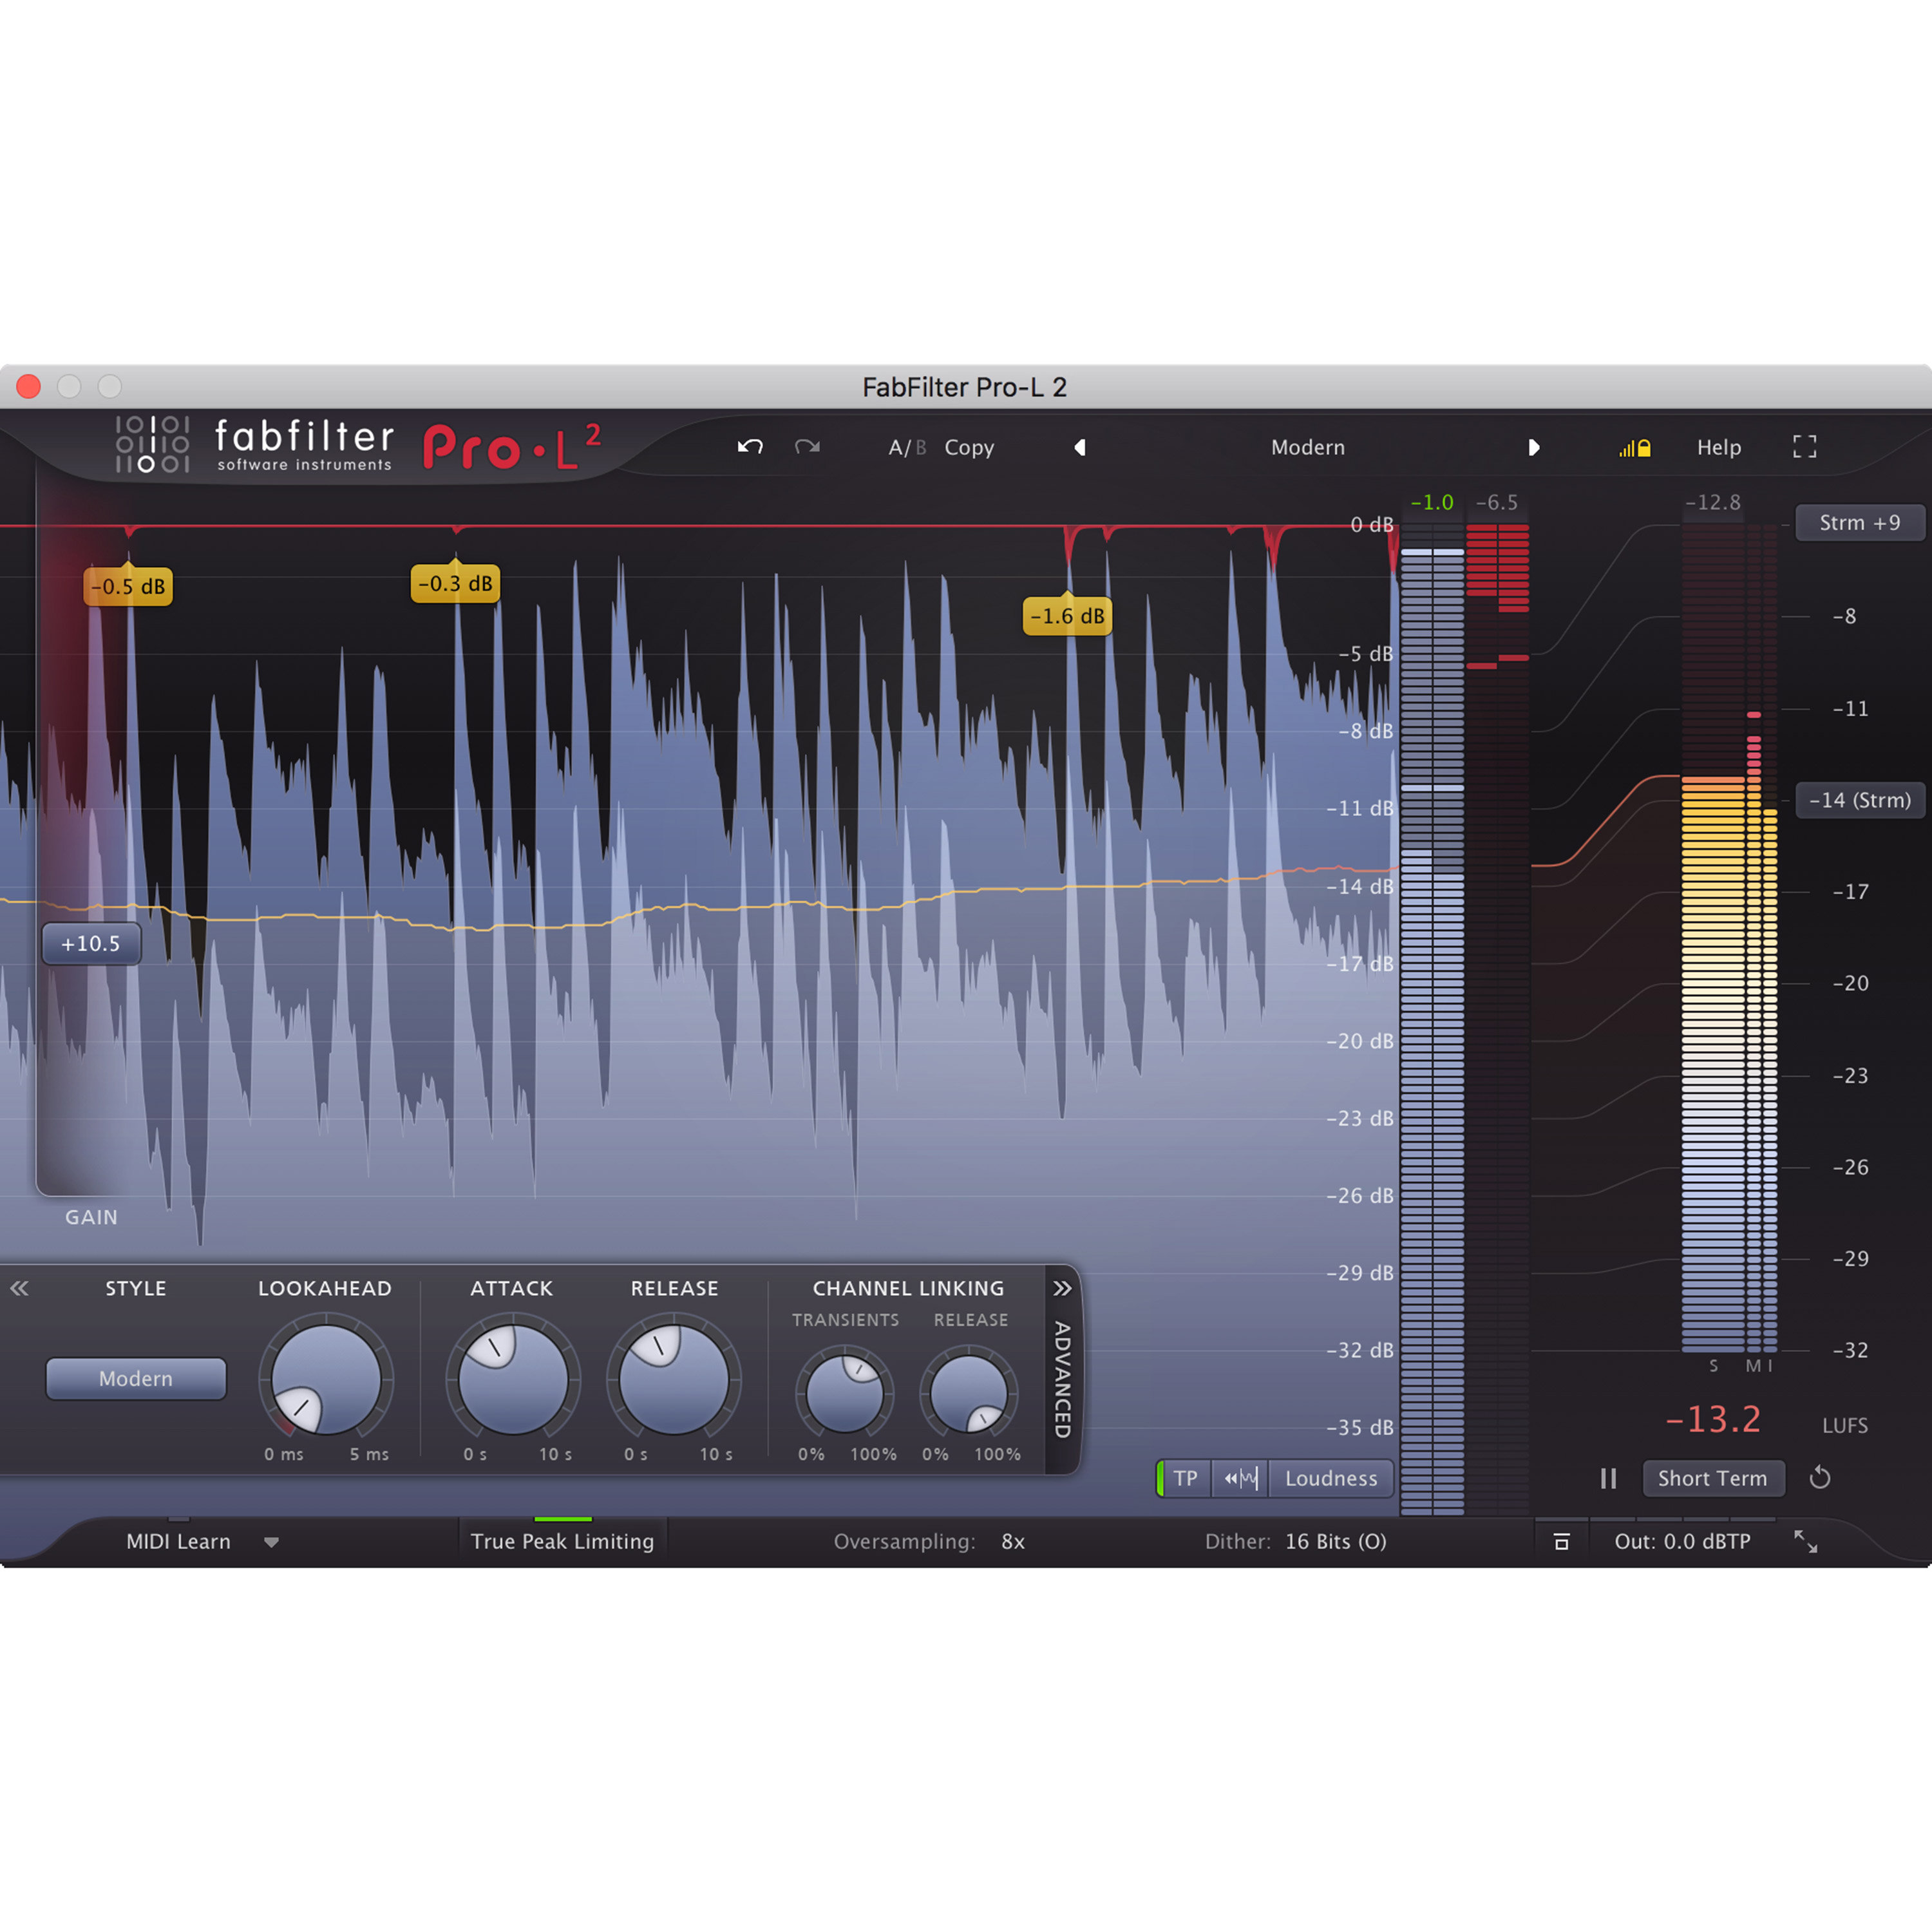Collapse the settings panel with the double chevron
The height and width of the screenshot is (1932, 1932).
click(x=20, y=1288)
